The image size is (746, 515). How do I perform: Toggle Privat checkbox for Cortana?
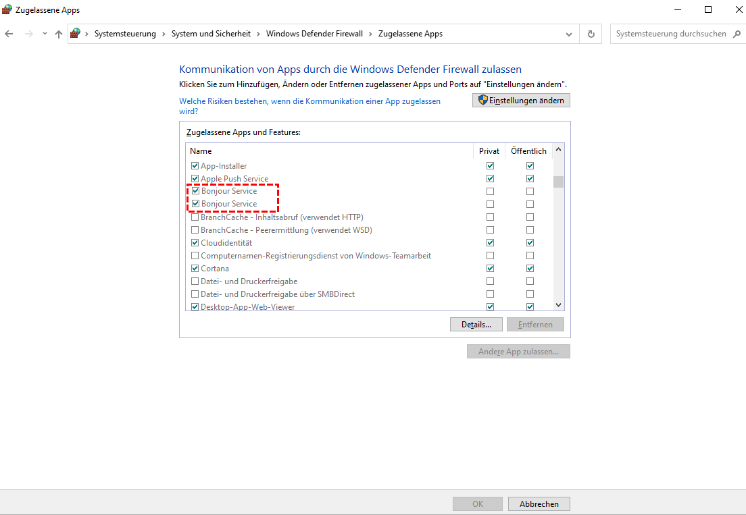click(490, 269)
